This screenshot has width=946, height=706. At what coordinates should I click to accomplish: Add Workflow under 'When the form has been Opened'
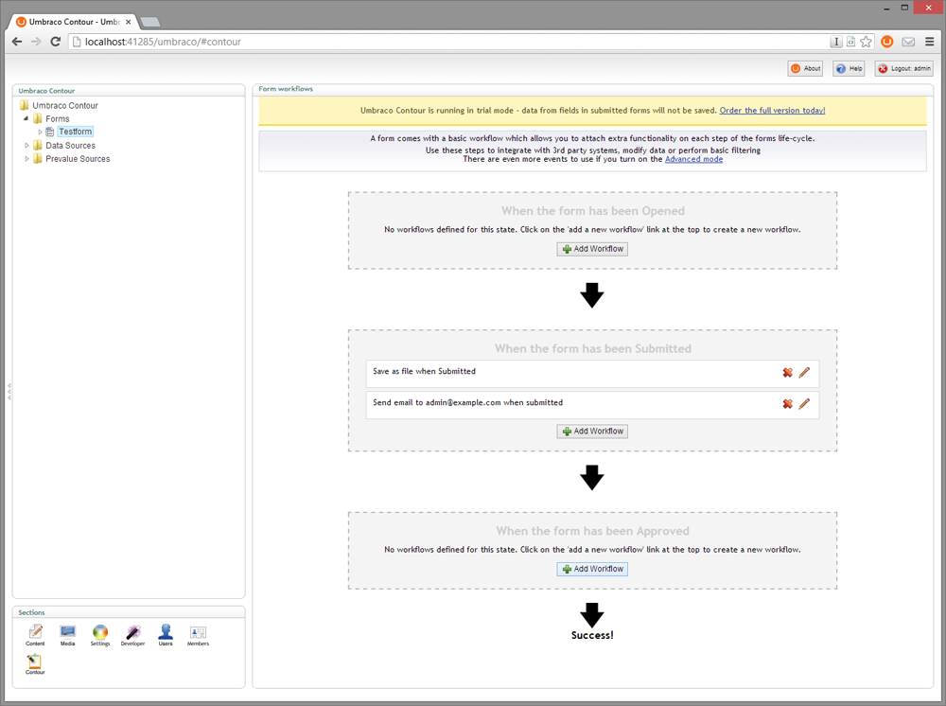tap(592, 249)
